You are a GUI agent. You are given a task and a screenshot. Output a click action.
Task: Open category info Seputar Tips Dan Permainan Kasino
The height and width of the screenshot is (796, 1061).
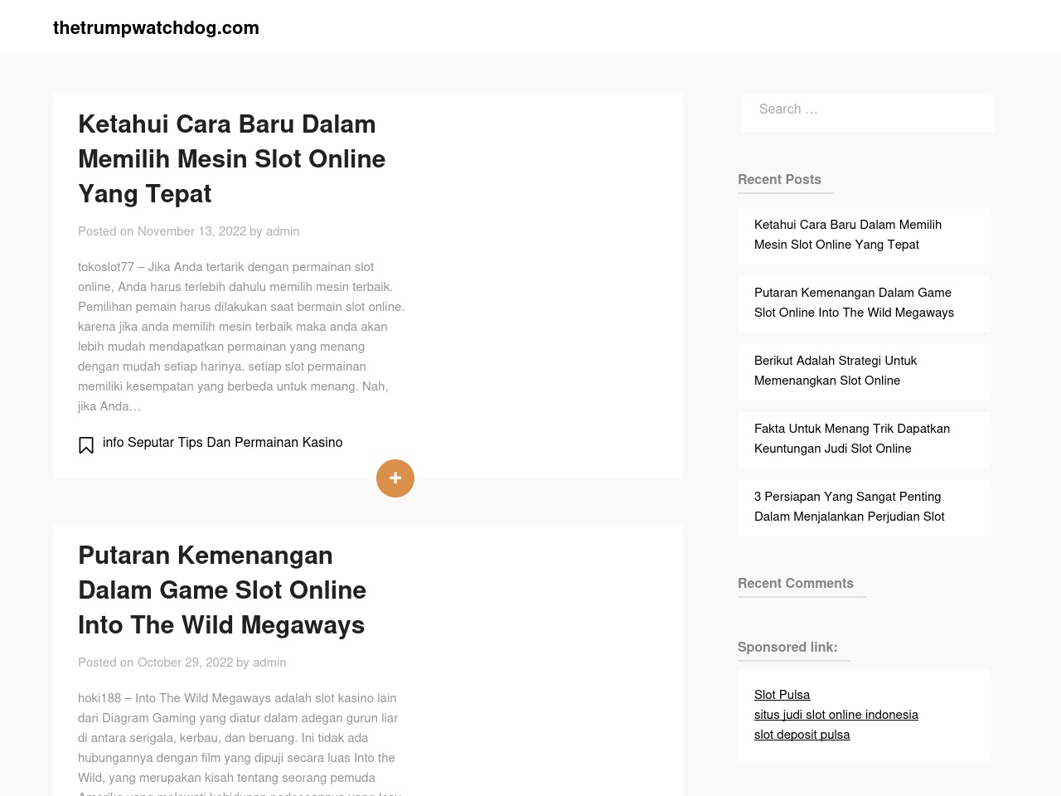coord(222,443)
